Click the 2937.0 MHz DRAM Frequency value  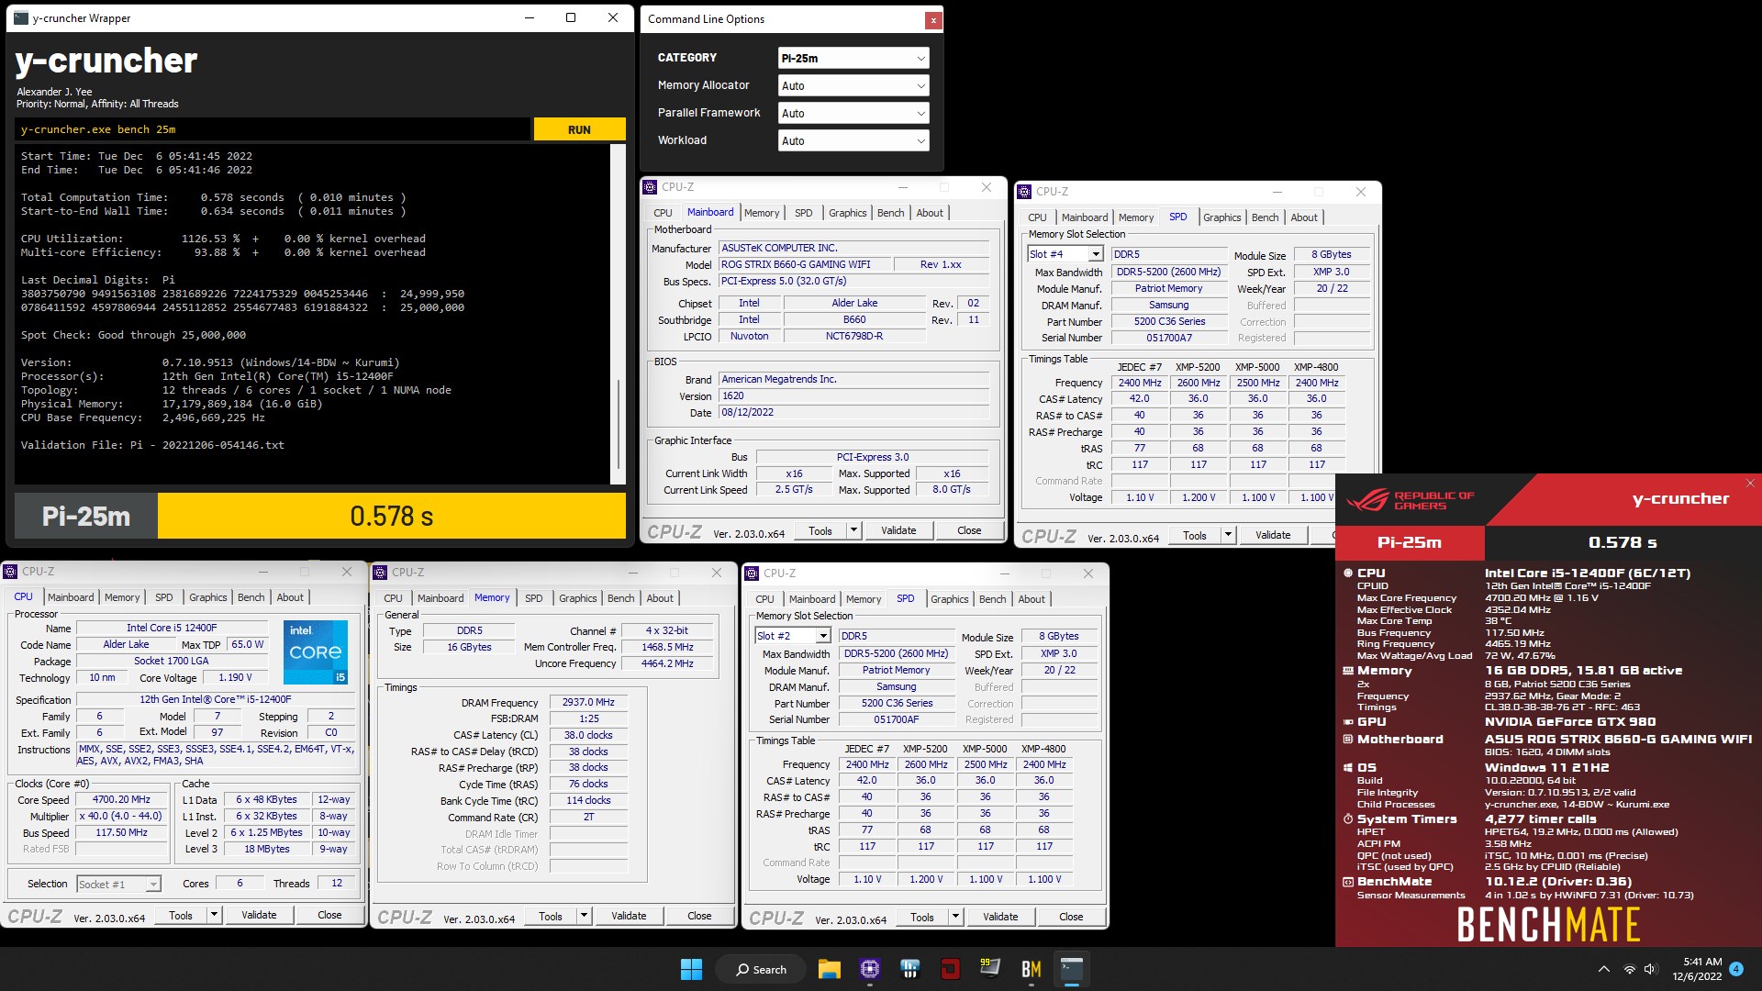(x=588, y=702)
